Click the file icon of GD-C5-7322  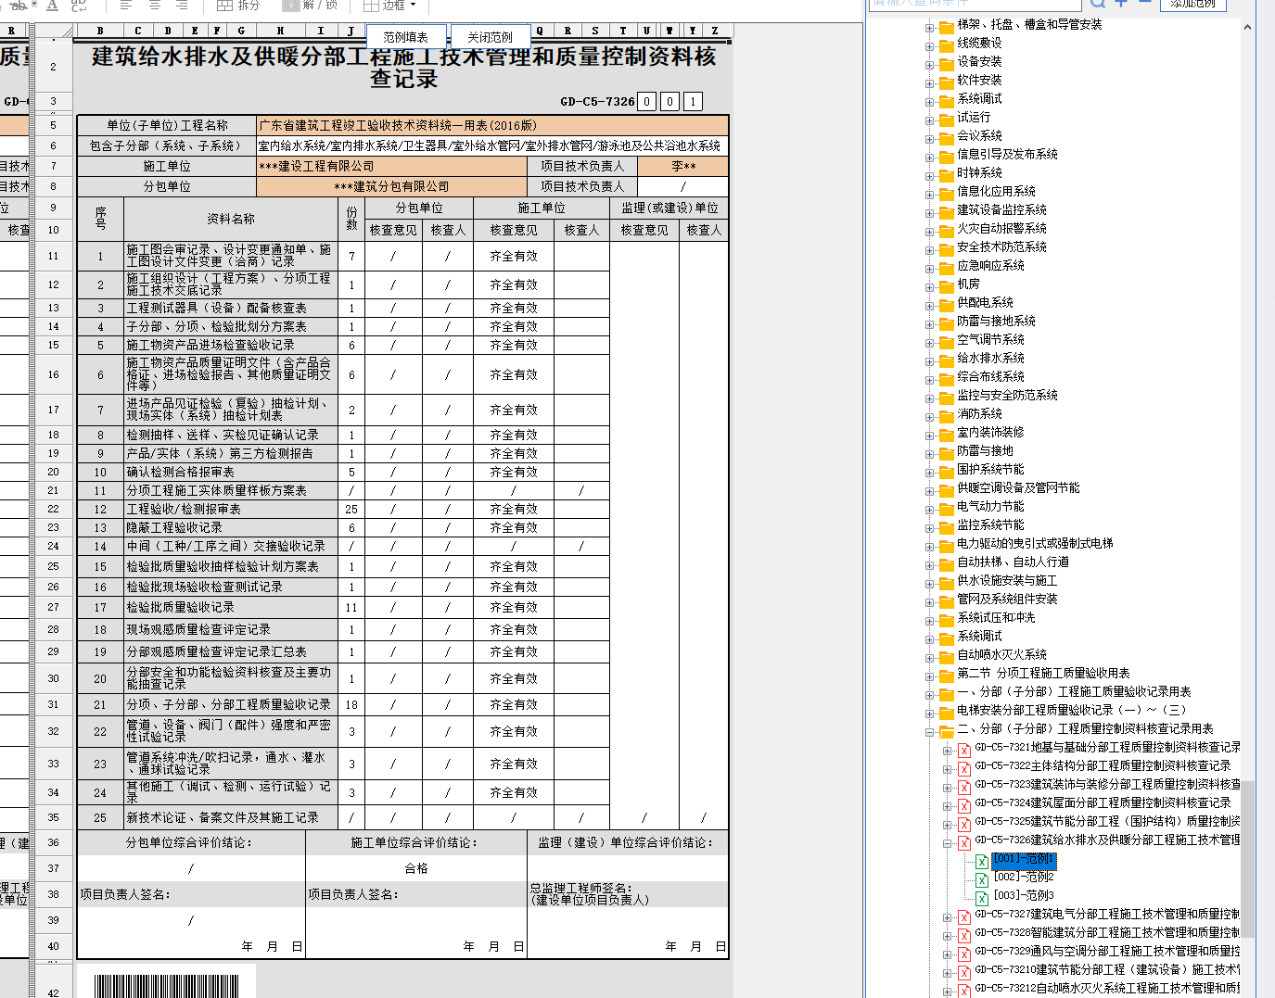click(x=964, y=767)
